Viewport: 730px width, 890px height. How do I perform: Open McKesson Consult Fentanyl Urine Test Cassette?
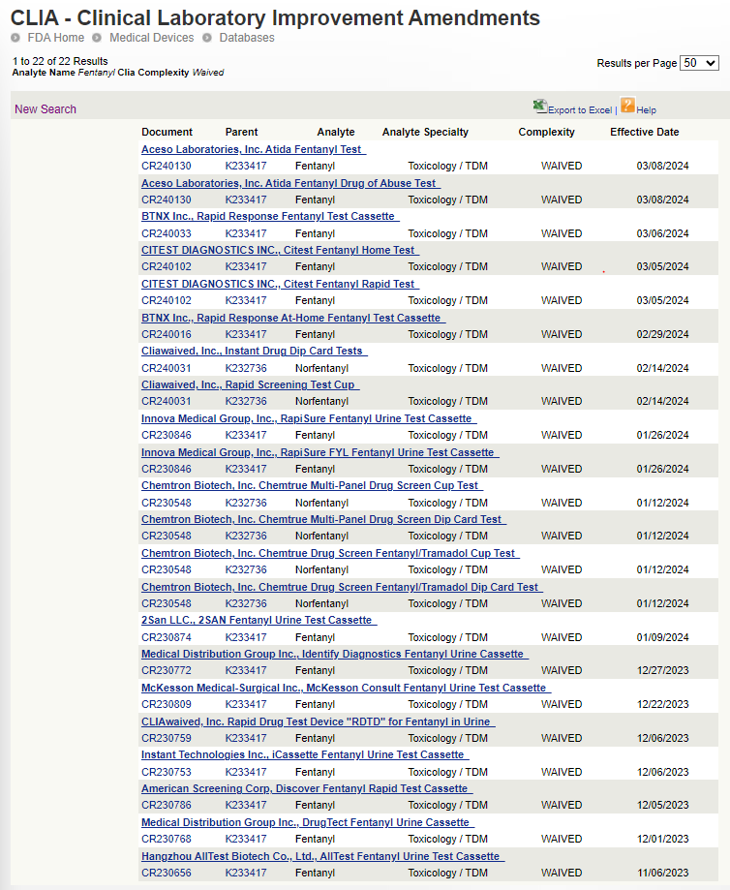(344, 688)
